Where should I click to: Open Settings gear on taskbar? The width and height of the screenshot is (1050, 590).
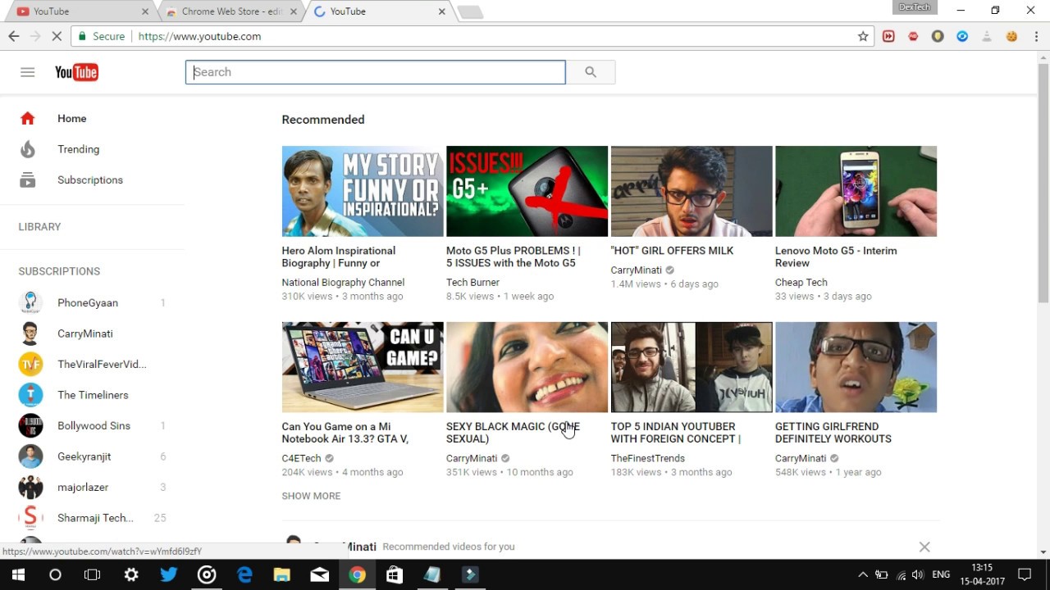coord(131,574)
